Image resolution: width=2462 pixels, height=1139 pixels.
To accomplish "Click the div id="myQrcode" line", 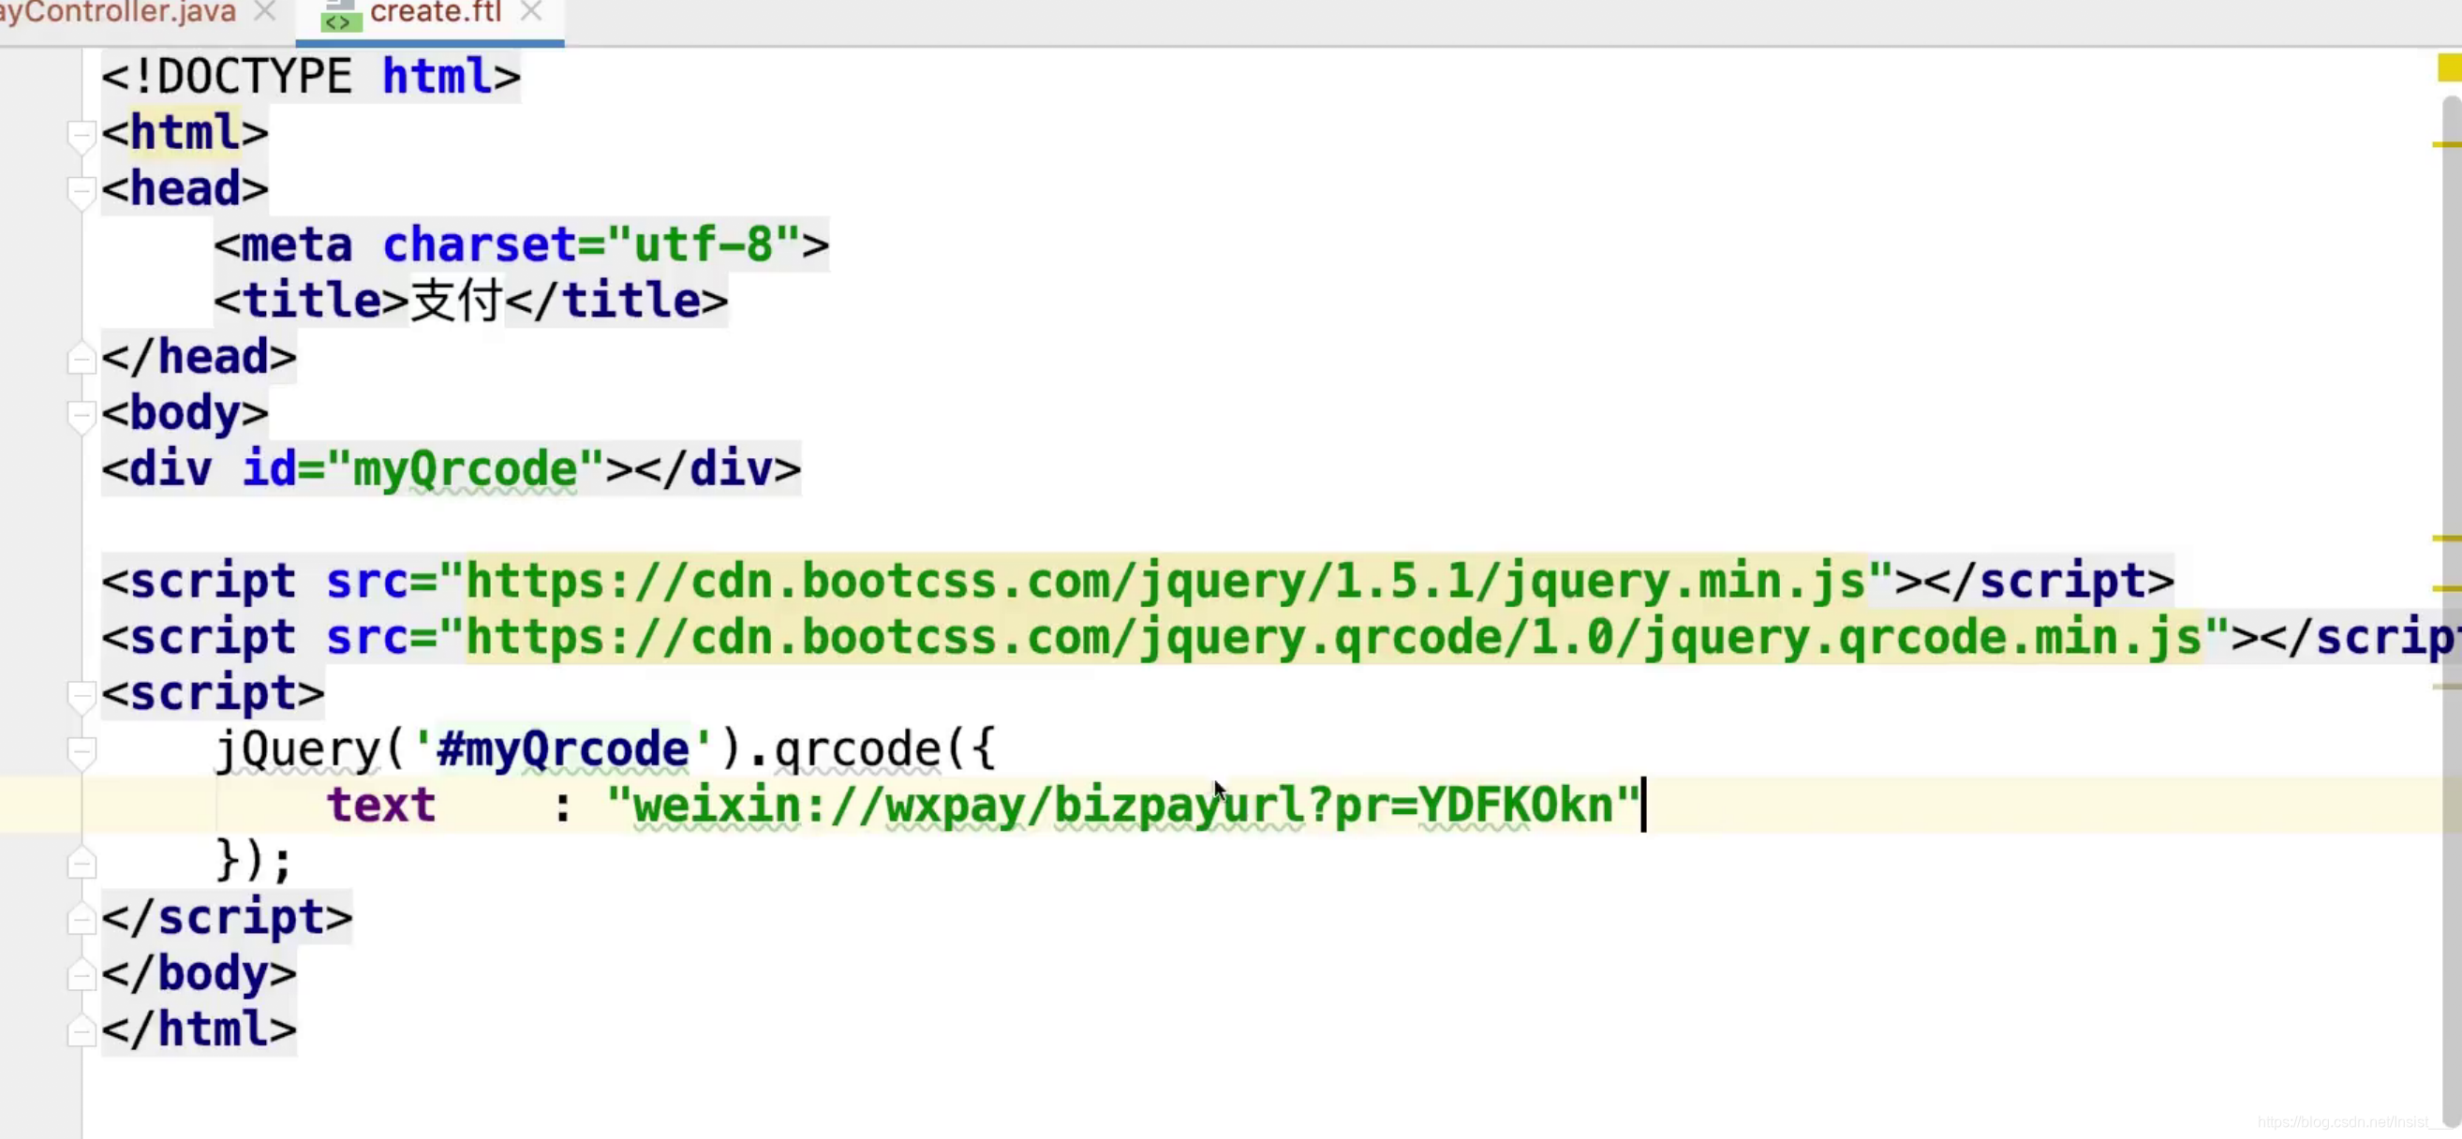I will (x=452, y=469).
